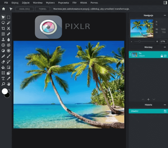The height and width of the screenshot is (148, 168).
Task: Select the Clone stamp tool
Action: click(x=3, y=40)
